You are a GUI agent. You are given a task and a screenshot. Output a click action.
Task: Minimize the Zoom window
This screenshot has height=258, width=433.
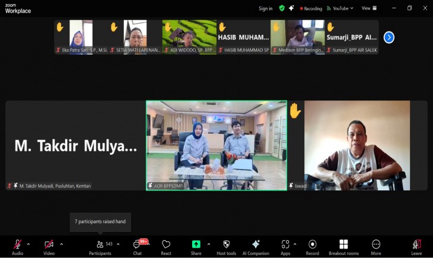(x=394, y=8)
